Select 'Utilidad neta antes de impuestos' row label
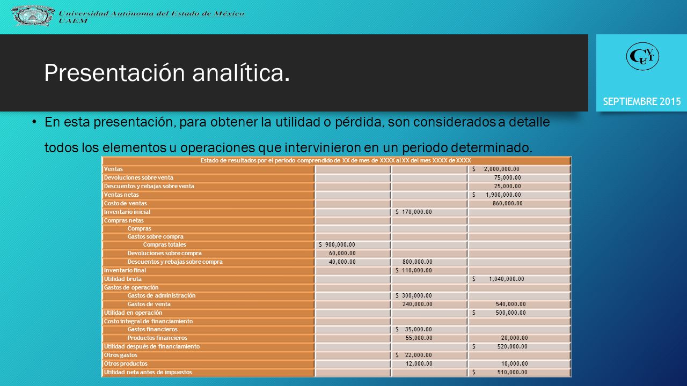The width and height of the screenshot is (687, 386). pyautogui.click(x=147, y=372)
